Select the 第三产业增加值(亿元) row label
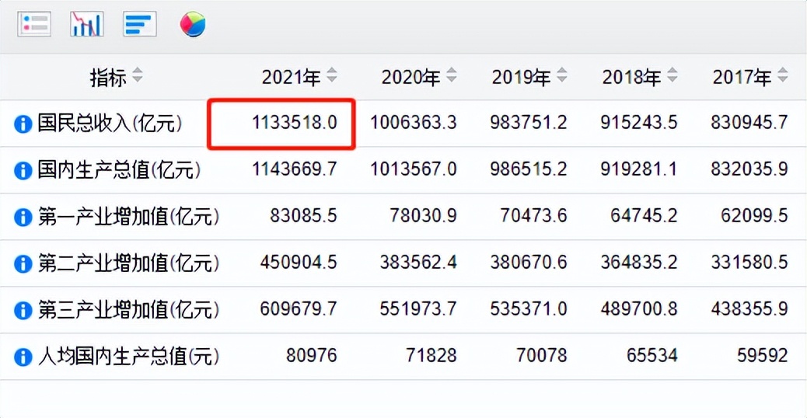Viewport: 807px width, 418px height. (x=128, y=309)
